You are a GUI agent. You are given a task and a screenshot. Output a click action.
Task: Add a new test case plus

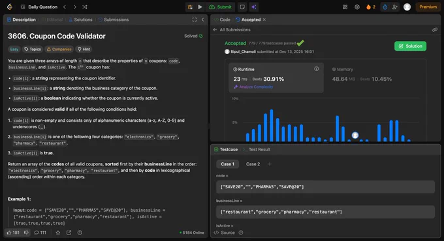(x=269, y=164)
